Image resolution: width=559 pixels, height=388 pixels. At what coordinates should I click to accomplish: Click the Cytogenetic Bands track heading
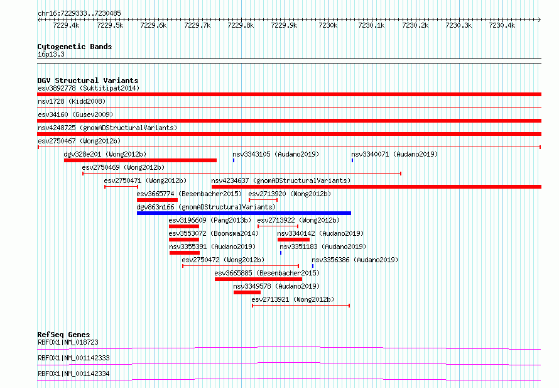(x=75, y=47)
